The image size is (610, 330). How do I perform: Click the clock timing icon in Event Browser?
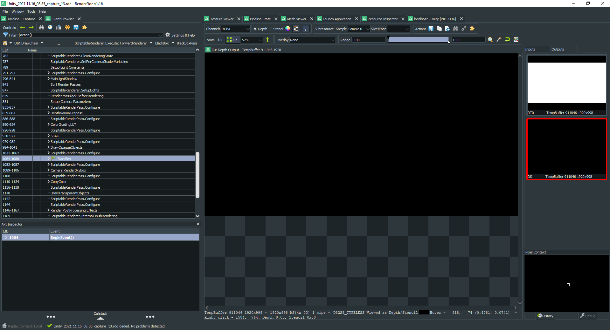point(50,28)
